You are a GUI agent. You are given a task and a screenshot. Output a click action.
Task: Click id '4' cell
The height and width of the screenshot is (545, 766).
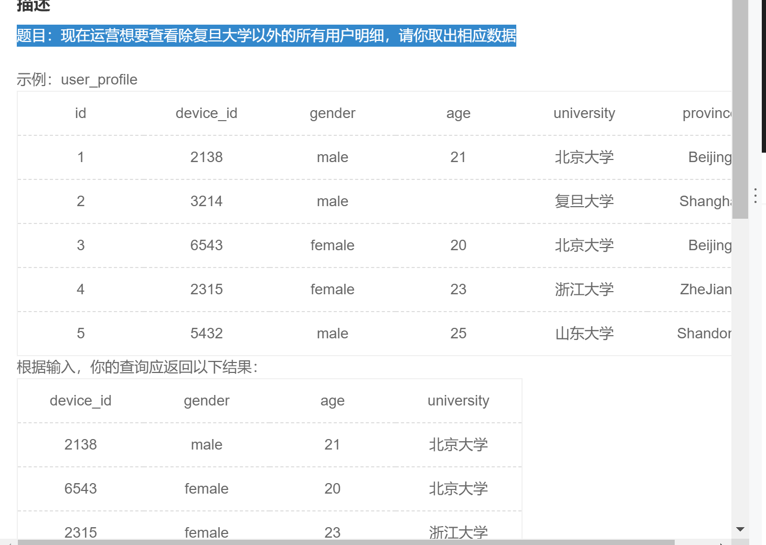pos(80,290)
